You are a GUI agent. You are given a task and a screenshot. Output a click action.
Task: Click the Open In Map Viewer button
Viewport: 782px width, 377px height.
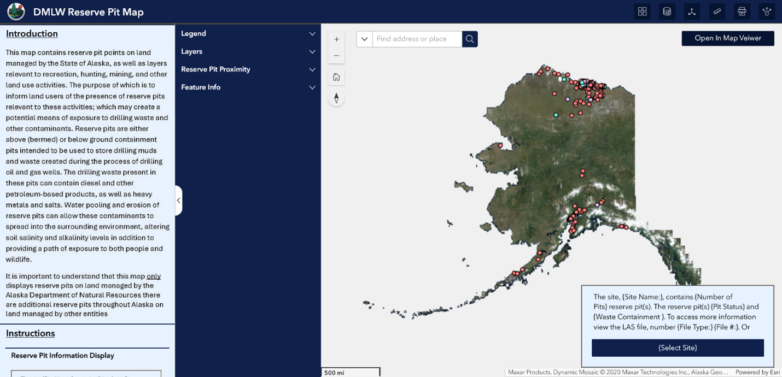[727, 38]
